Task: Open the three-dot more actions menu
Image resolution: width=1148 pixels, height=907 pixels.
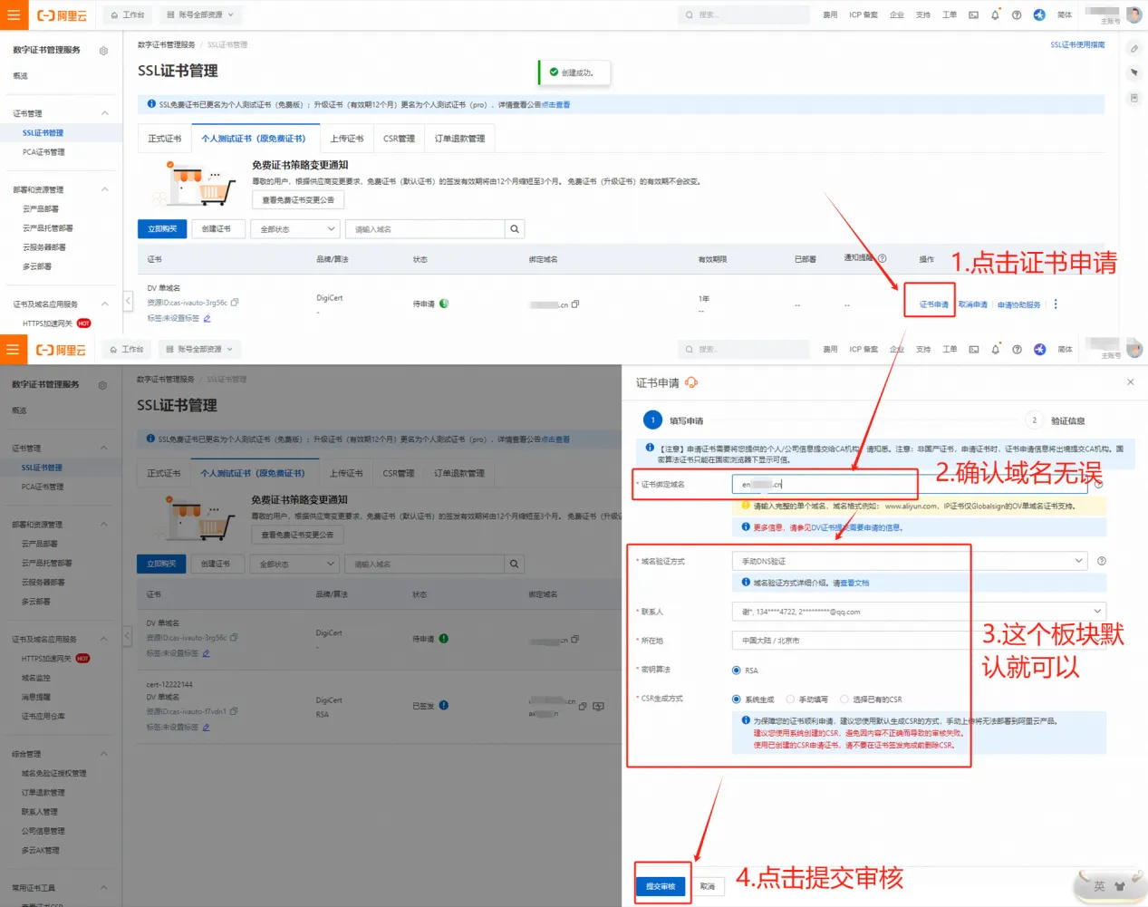Action: [x=1056, y=304]
